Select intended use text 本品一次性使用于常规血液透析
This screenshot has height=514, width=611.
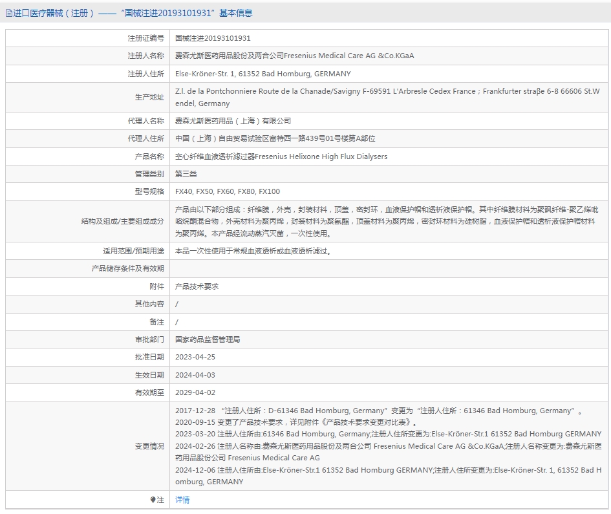click(x=253, y=251)
